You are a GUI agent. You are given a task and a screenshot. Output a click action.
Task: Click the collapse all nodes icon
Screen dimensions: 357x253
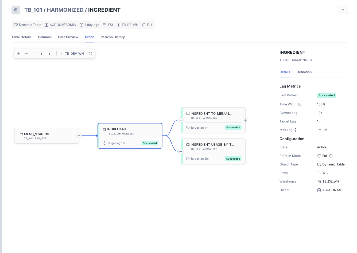(x=51, y=54)
